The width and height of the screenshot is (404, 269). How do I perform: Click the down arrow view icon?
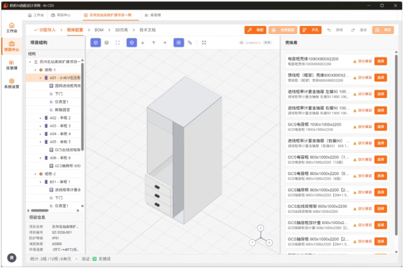(142, 43)
